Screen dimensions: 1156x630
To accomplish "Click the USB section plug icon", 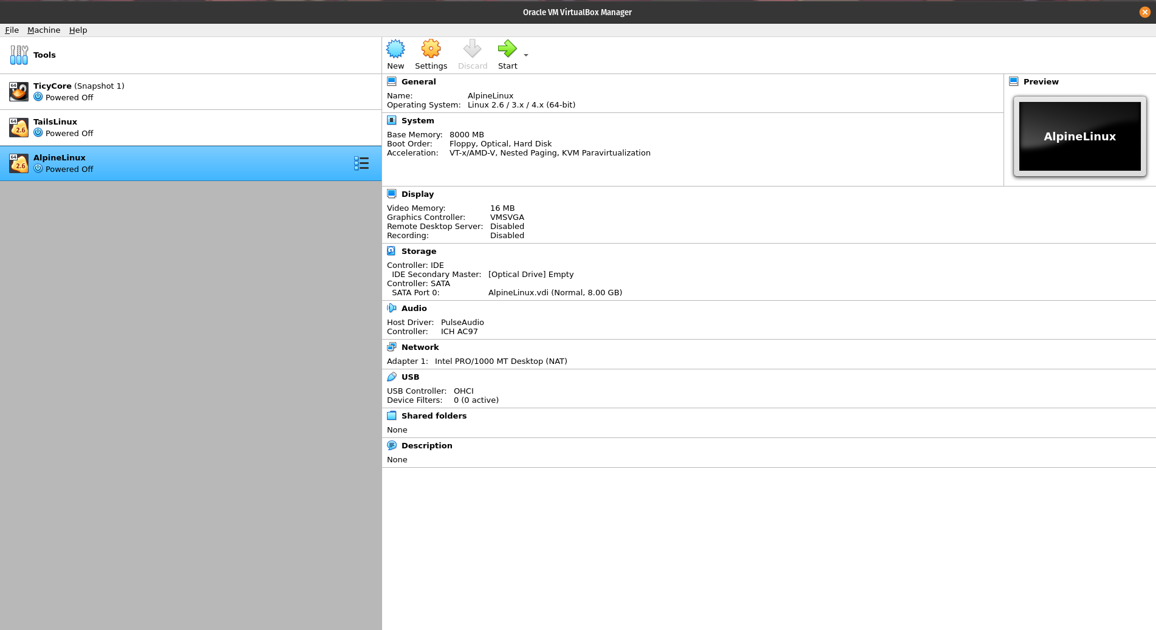I will coord(392,377).
